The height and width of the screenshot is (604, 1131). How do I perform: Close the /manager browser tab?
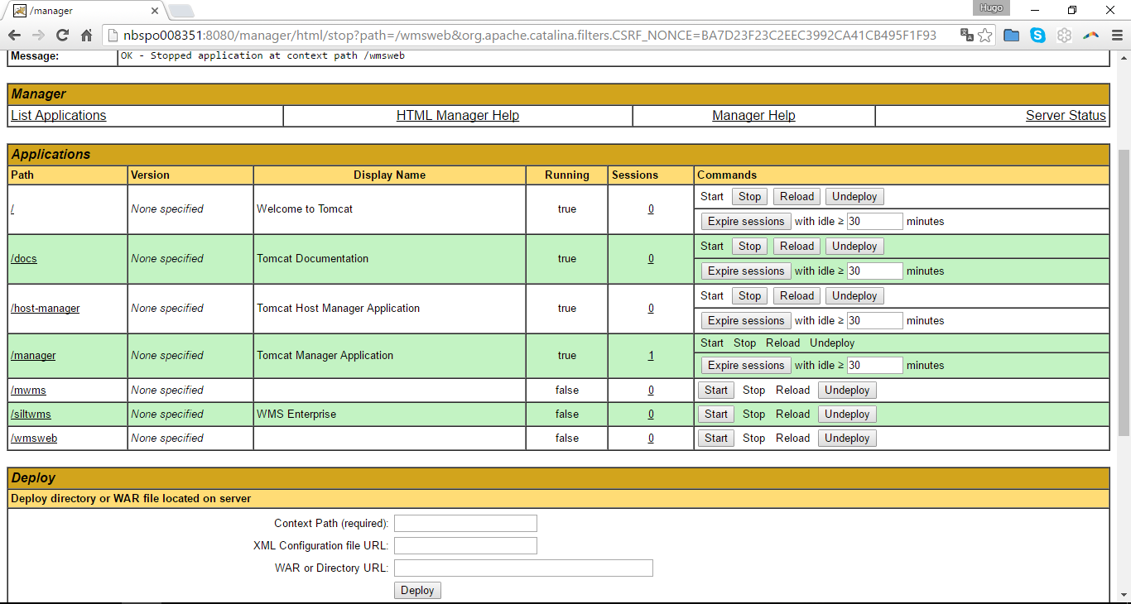click(x=154, y=11)
